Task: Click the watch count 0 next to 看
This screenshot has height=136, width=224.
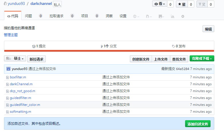Action: pyautogui.click(x=170, y=4)
